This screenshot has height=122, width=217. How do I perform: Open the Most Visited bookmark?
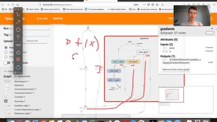click(x=33, y=9)
